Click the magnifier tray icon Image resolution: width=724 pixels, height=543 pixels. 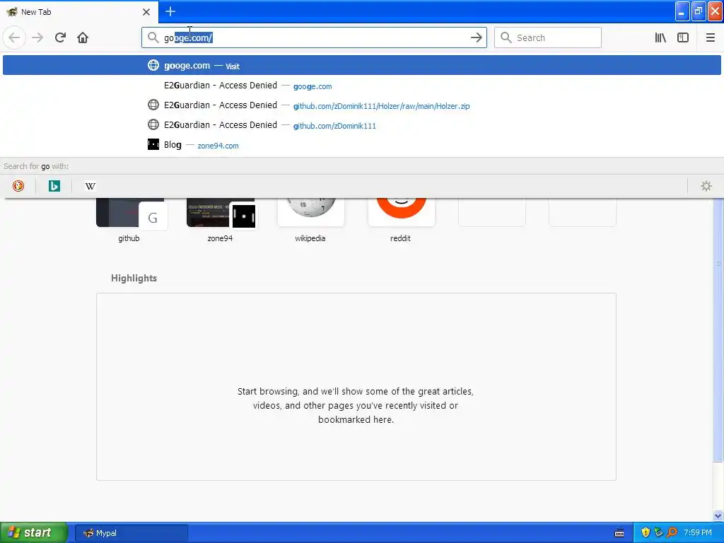[672, 533]
